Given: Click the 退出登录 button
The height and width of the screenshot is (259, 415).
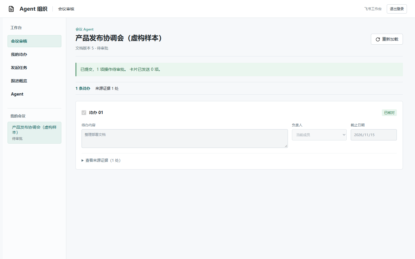Looking at the screenshot, I should 397,9.
